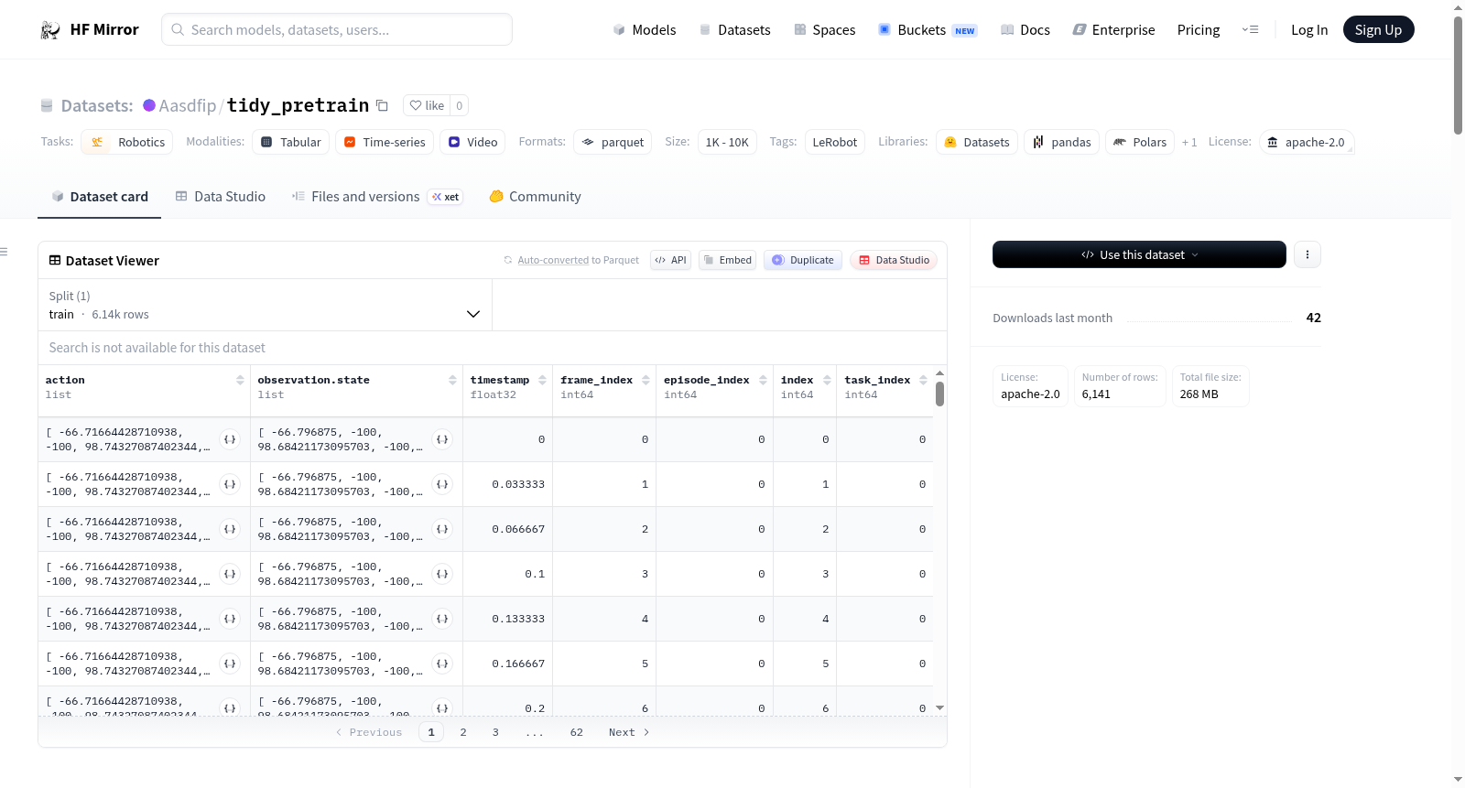Go to Datasets in the navigation
Screen dimensions: 1465x788
pos(734,29)
